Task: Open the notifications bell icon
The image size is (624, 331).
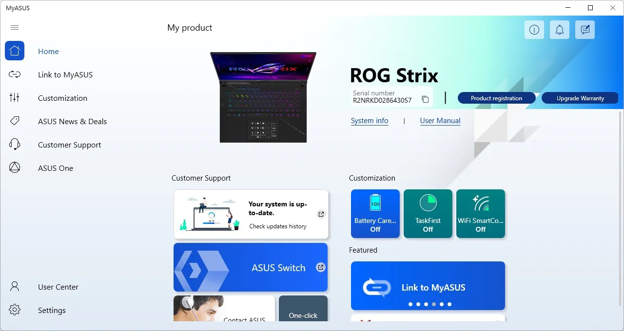Action: (560, 30)
